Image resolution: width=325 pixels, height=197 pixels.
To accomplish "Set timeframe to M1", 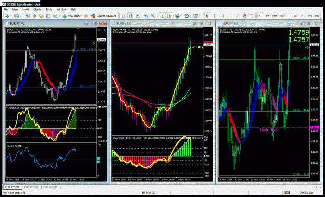I will pyautogui.click(x=261, y=16).
